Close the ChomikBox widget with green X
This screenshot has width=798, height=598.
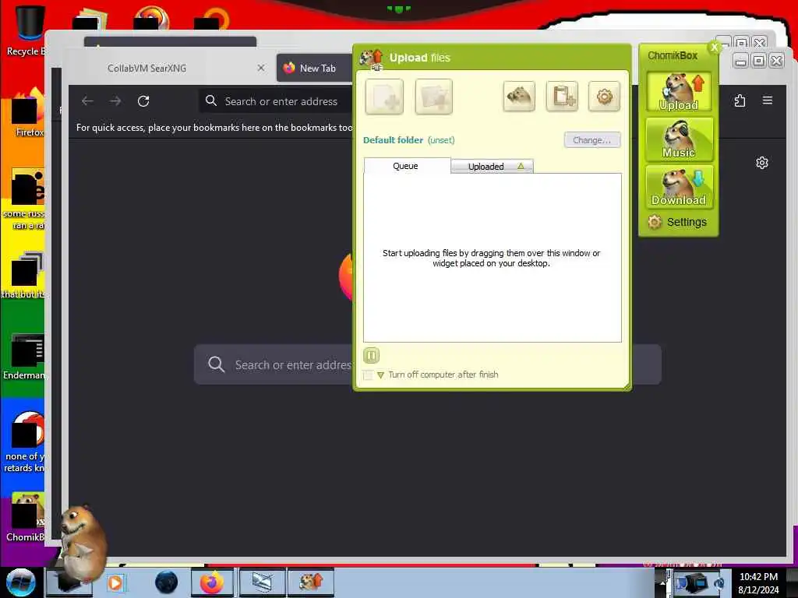(715, 47)
